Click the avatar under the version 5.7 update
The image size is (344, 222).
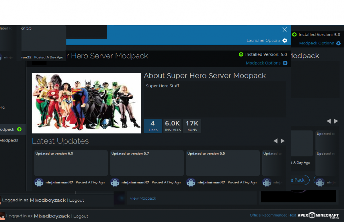(x=115, y=182)
